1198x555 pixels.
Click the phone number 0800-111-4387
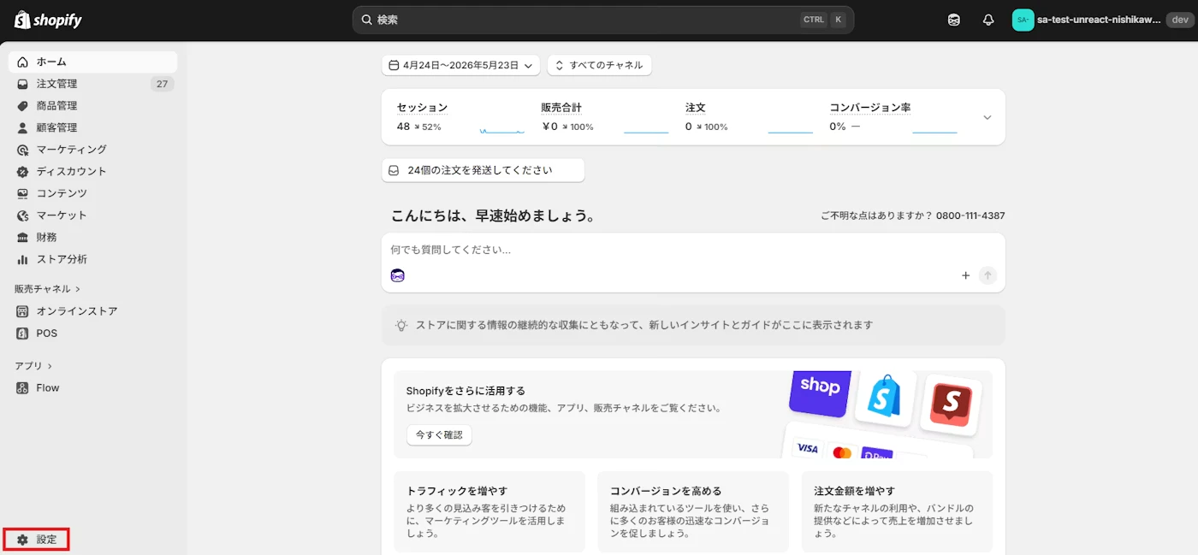[970, 216]
